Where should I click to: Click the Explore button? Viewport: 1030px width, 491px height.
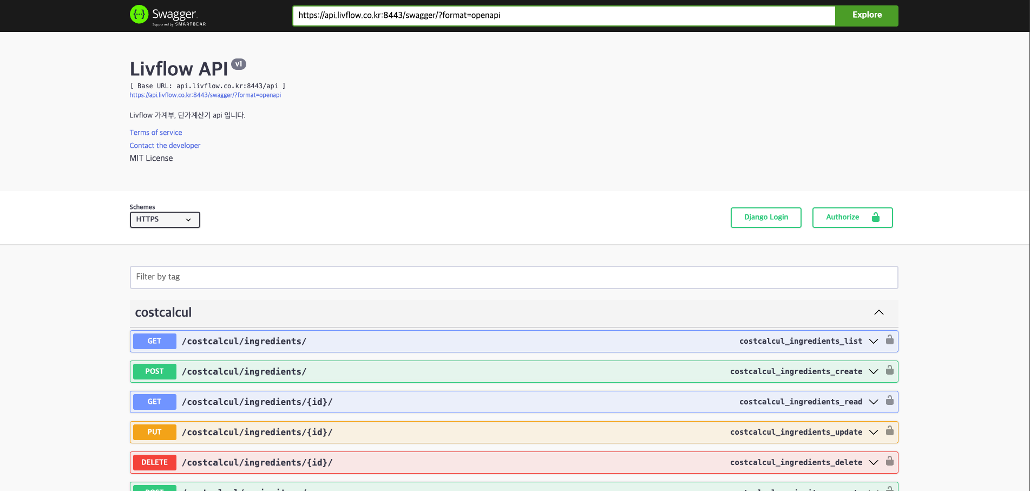point(867,16)
